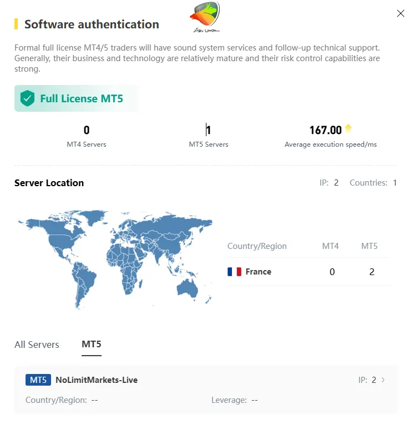Click the average execution speed value
The width and height of the screenshot is (409, 439).
[325, 131]
